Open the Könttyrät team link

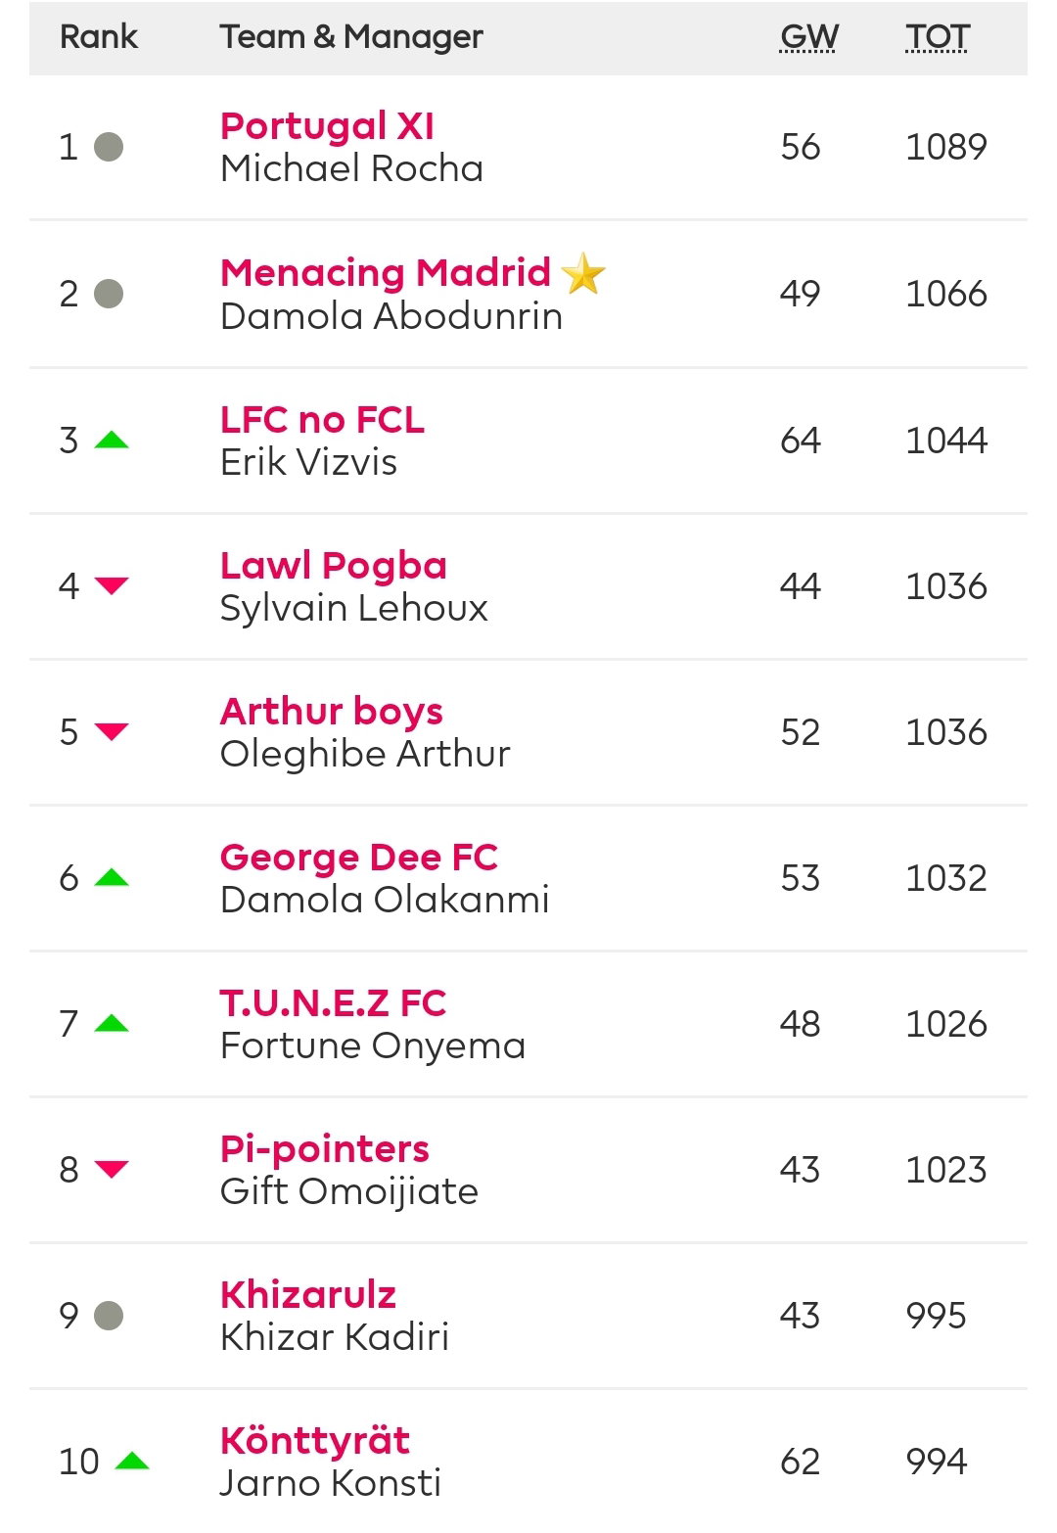pos(315,1440)
